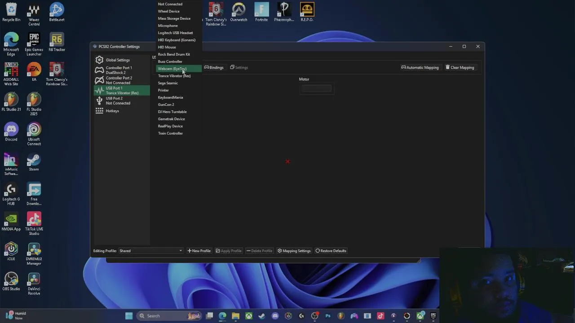
Task: Click Delete Profile button
Action: click(259, 251)
